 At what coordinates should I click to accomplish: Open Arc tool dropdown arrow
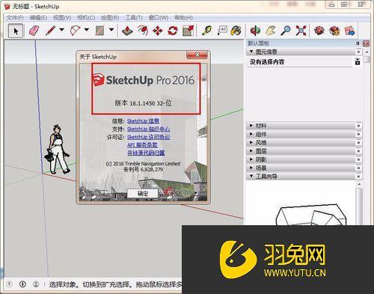pos(87,30)
